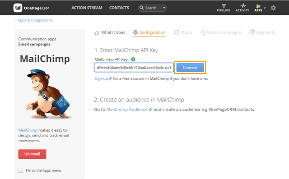Switch to the What it does tab
This screenshot has height=179, width=289.
pyautogui.click(x=110, y=32)
